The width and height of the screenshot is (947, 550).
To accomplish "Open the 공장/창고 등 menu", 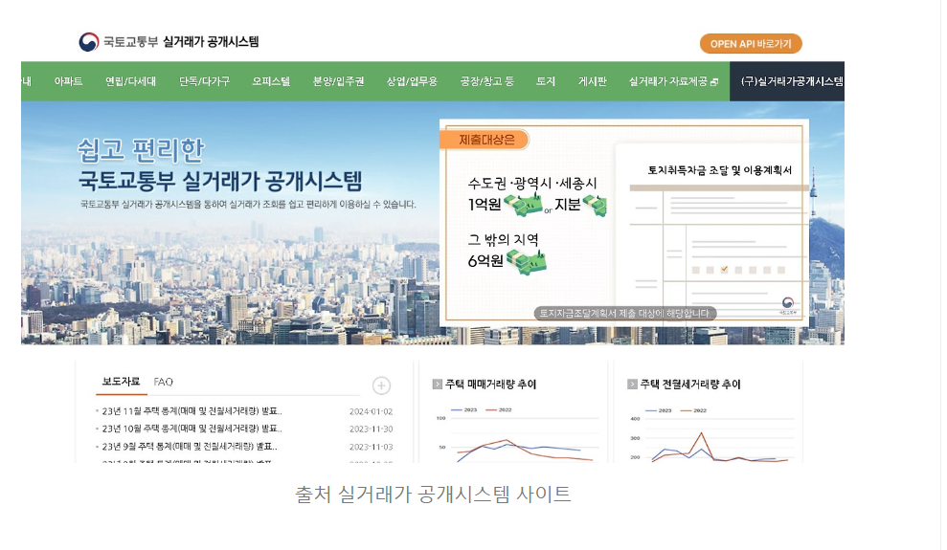I will point(486,81).
